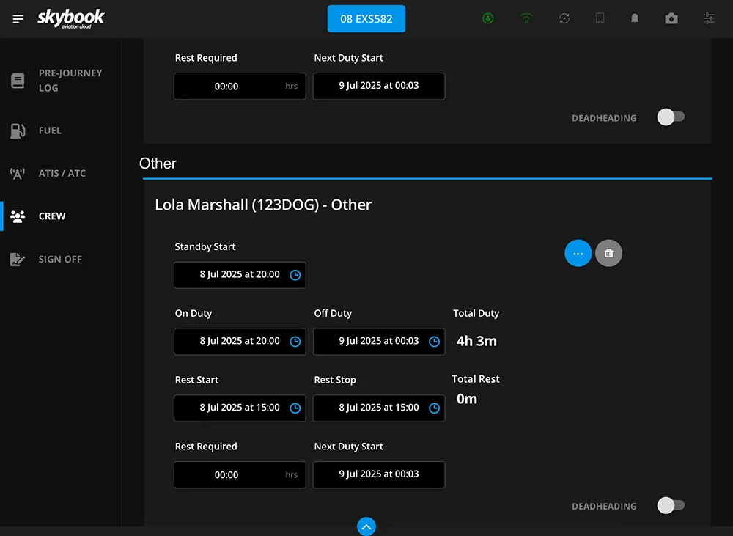Viewport: 733px width, 536px height.
Task: Click the Pre-Journey Log book icon
Action: pyautogui.click(x=18, y=81)
